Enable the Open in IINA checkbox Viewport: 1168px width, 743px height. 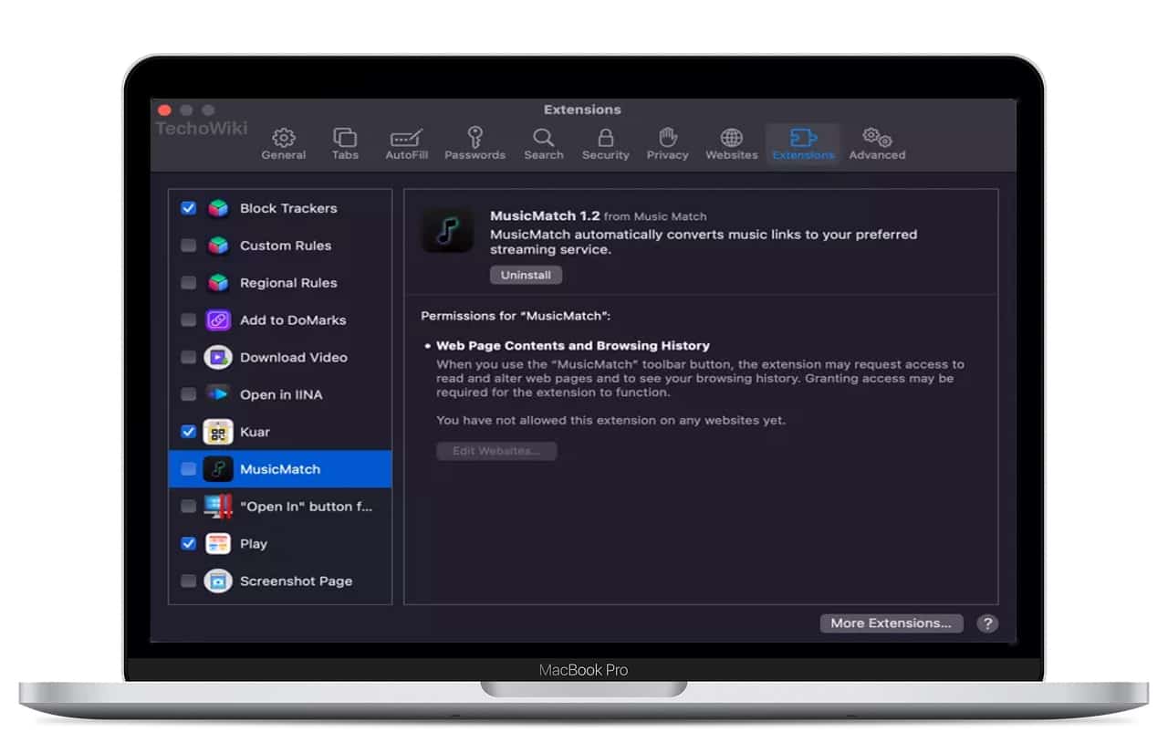188,394
